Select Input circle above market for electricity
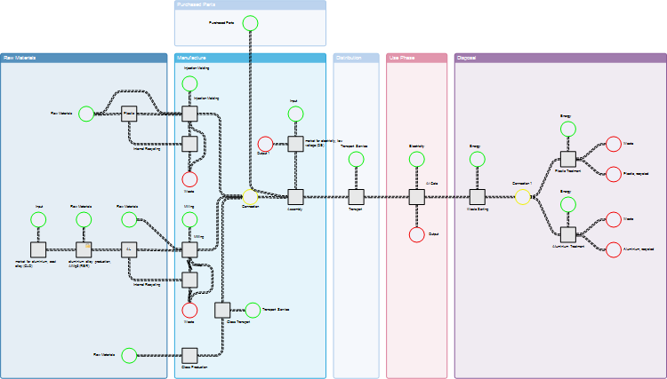 pyautogui.click(x=295, y=114)
